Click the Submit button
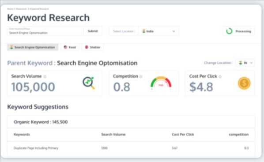Screen dimensions: 264x162 coord(93,31)
